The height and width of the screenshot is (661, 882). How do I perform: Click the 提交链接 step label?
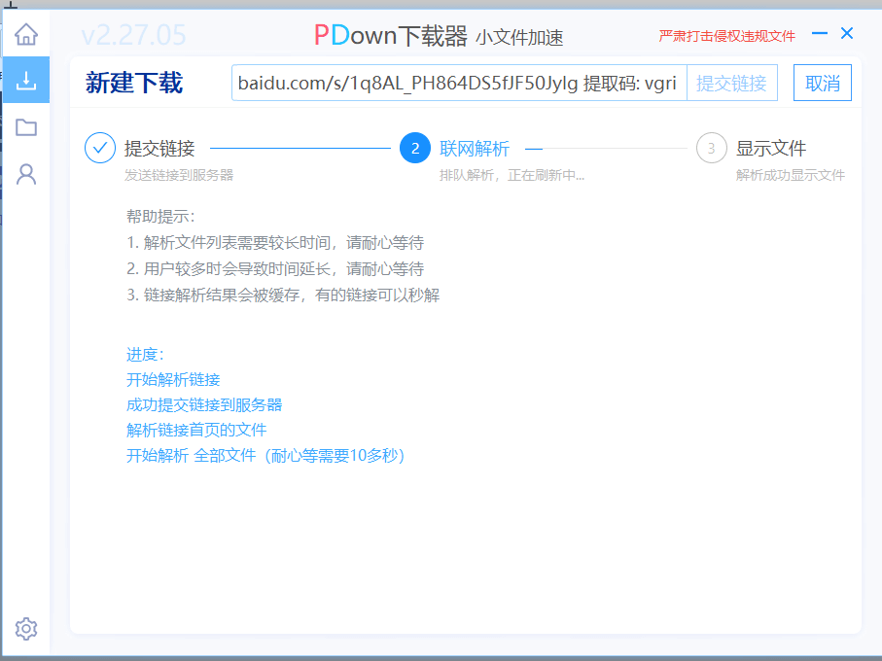[159, 149]
